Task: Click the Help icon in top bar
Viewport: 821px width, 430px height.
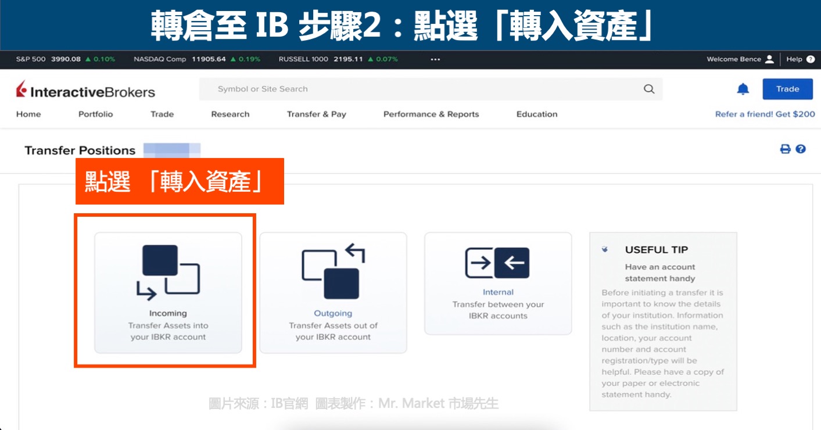Action: click(811, 59)
